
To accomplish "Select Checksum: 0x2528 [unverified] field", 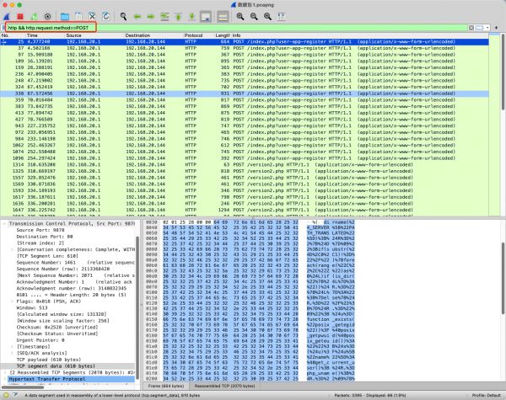I will (57, 327).
